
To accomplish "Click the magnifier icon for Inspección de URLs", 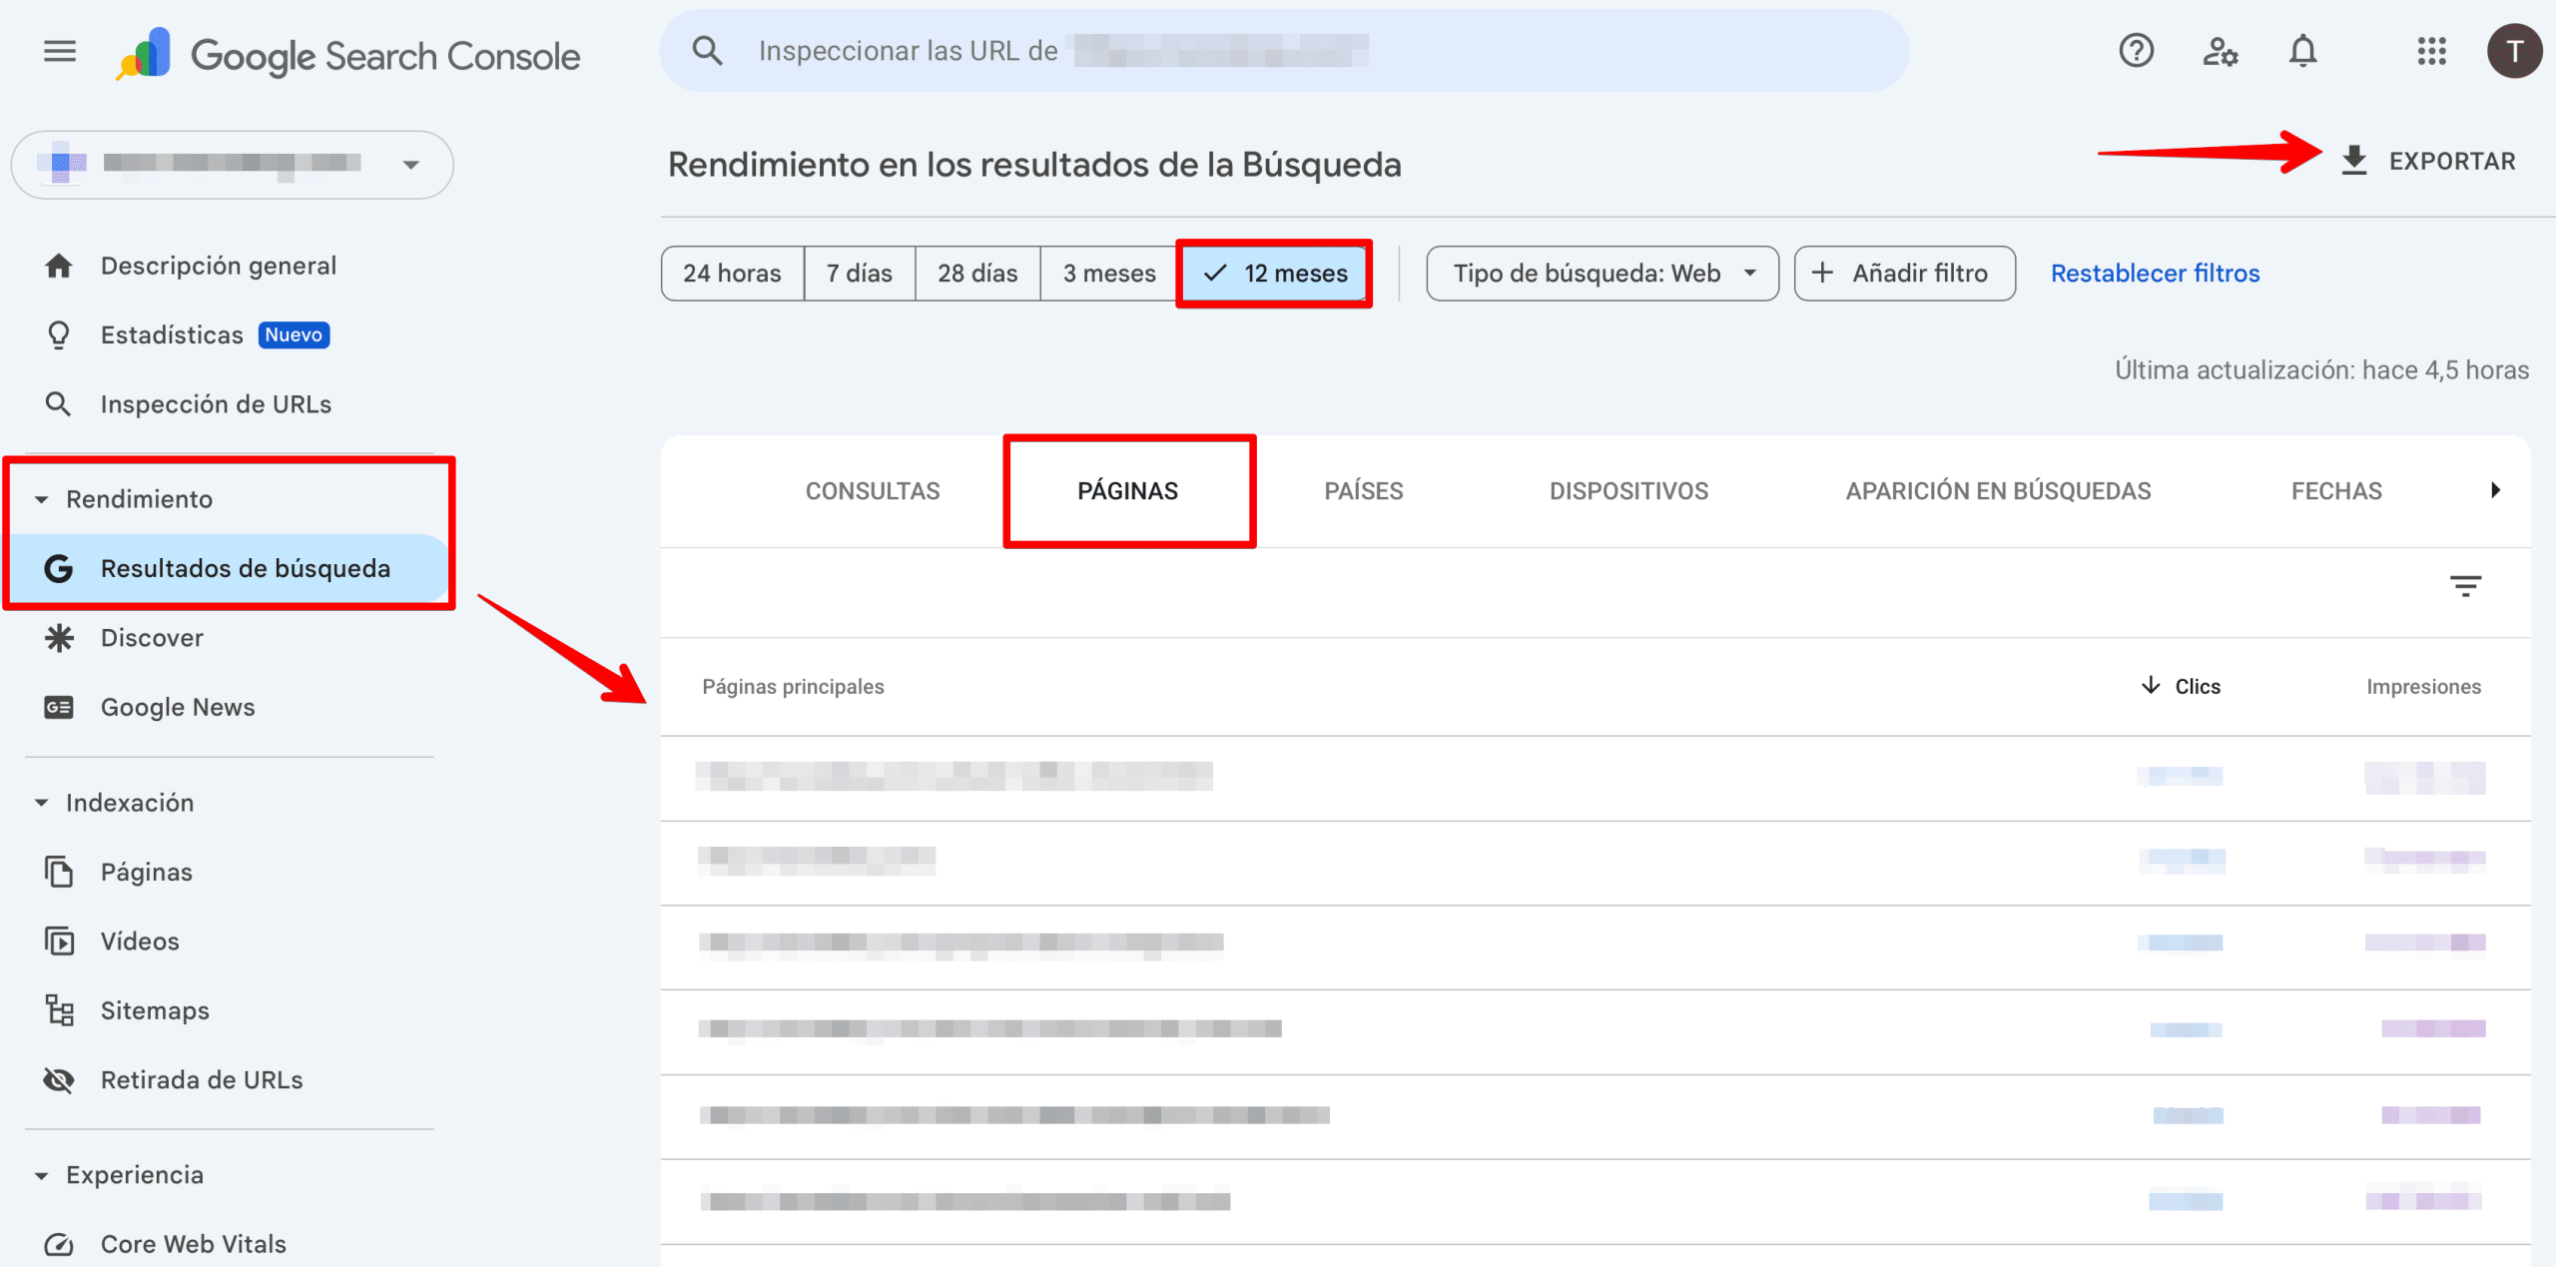I will (59, 404).
